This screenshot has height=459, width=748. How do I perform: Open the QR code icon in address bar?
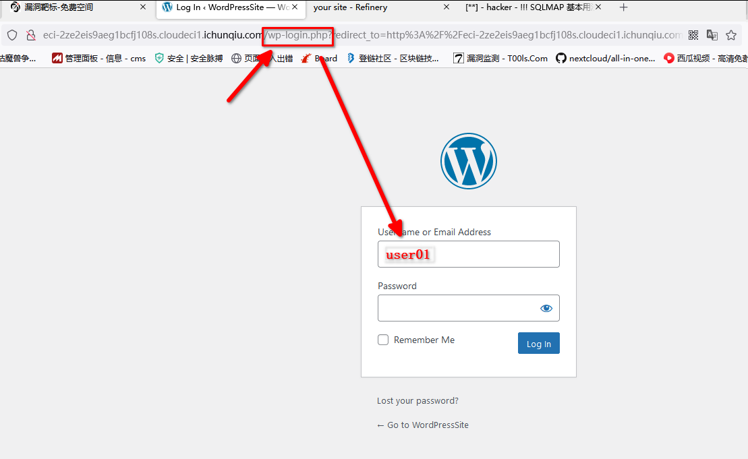693,35
